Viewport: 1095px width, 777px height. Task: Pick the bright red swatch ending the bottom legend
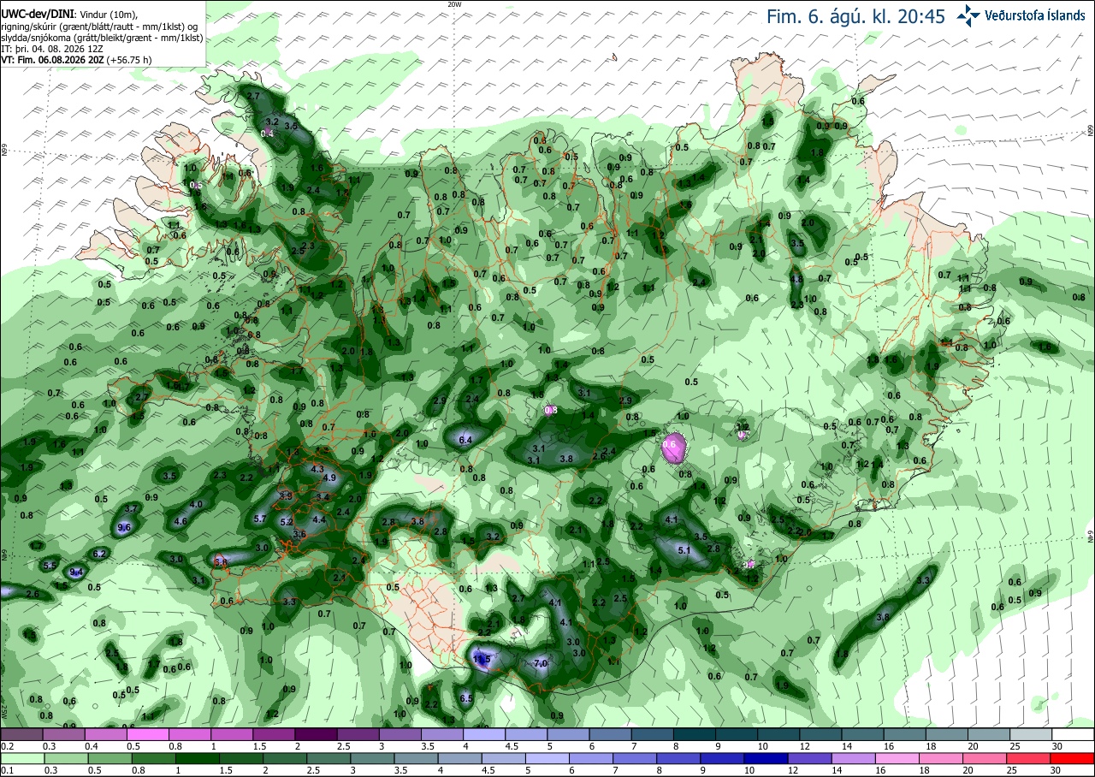1074,758
